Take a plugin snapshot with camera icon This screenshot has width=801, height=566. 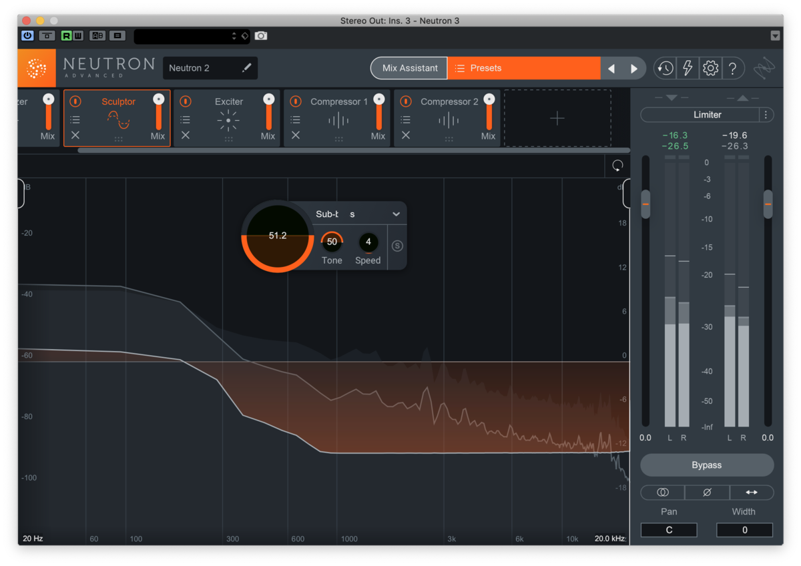(x=261, y=36)
